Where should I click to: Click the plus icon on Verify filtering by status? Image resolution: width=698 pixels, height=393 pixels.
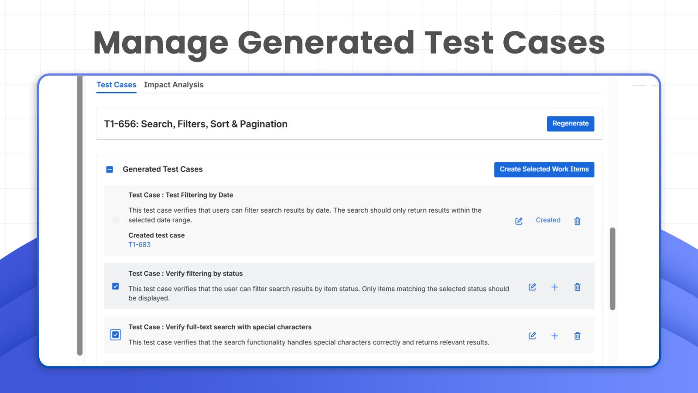554,287
